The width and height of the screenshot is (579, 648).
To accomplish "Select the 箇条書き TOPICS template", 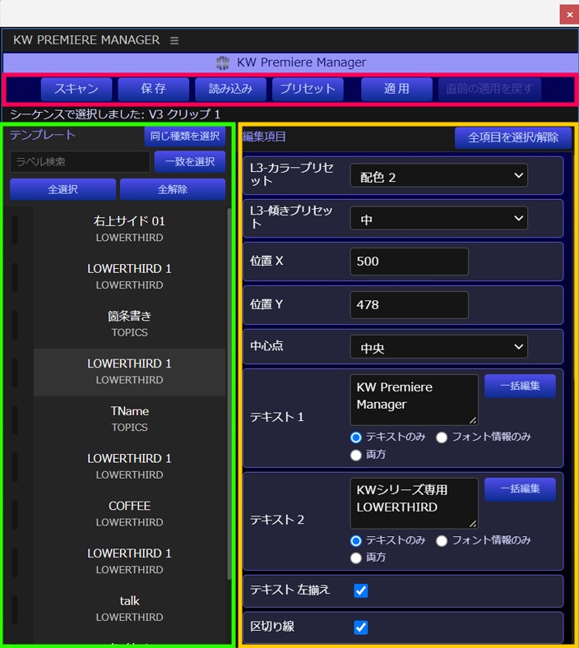I will (x=129, y=325).
